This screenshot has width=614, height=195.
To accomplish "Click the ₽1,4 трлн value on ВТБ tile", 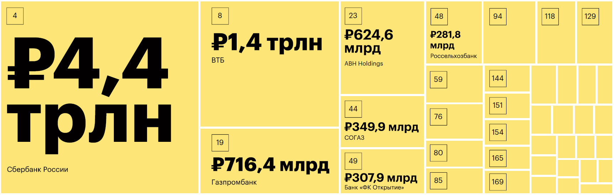I will tap(267, 43).
